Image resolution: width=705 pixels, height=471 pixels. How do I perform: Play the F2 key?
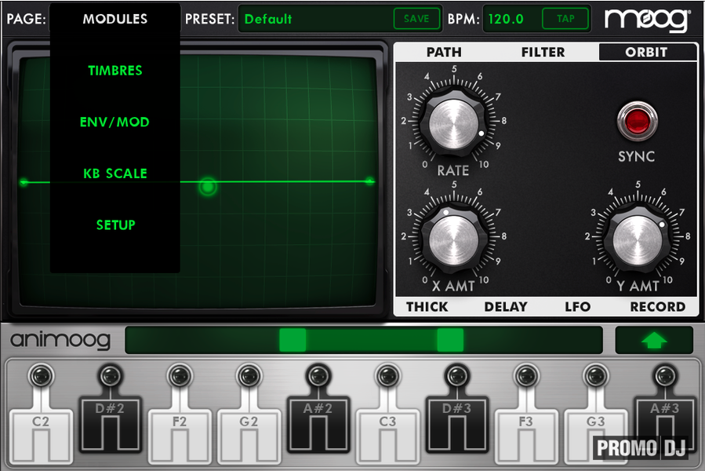click(x=180, y=436)
